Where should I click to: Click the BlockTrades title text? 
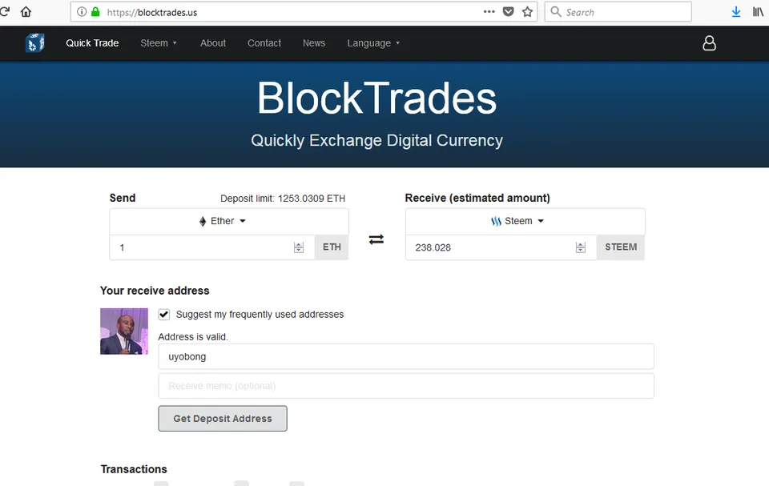coord(376,98)
